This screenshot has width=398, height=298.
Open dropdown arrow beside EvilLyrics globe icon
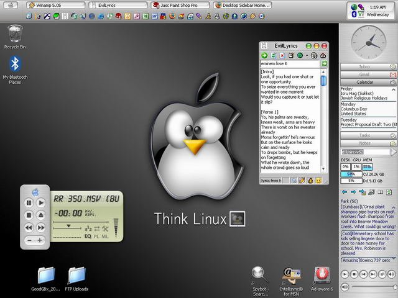(x=307, y=55)
